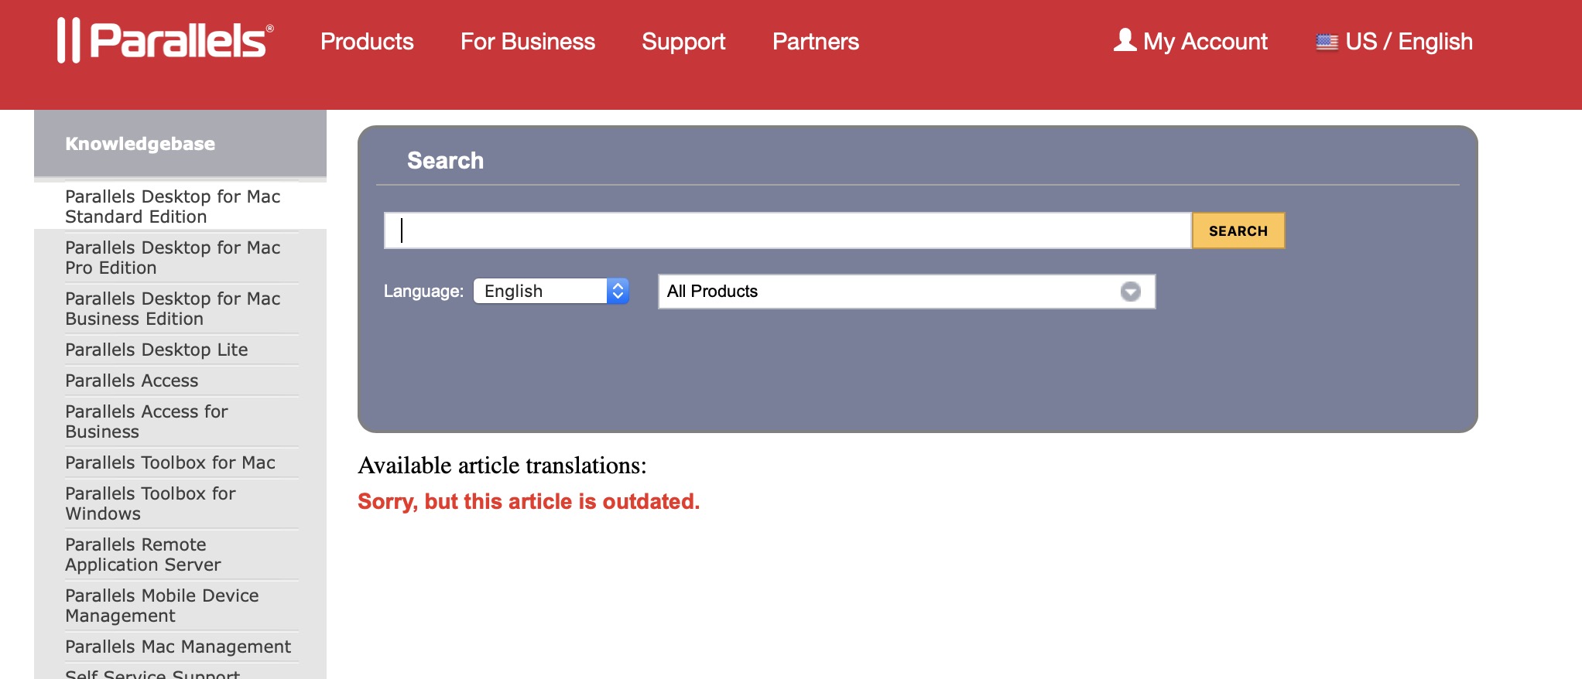
Task: Open Parallels Remote Application Server section
Action: tap(143, 554)
